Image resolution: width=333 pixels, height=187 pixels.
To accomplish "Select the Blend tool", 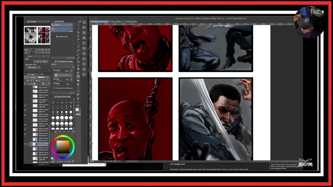I will [x=78, y=72].
